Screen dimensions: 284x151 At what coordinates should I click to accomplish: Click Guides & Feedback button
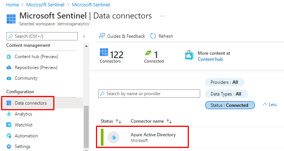(x=122, y=36)
